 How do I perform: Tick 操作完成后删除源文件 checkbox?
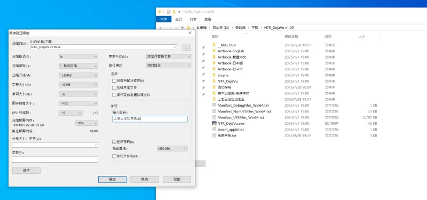point(114,95)
